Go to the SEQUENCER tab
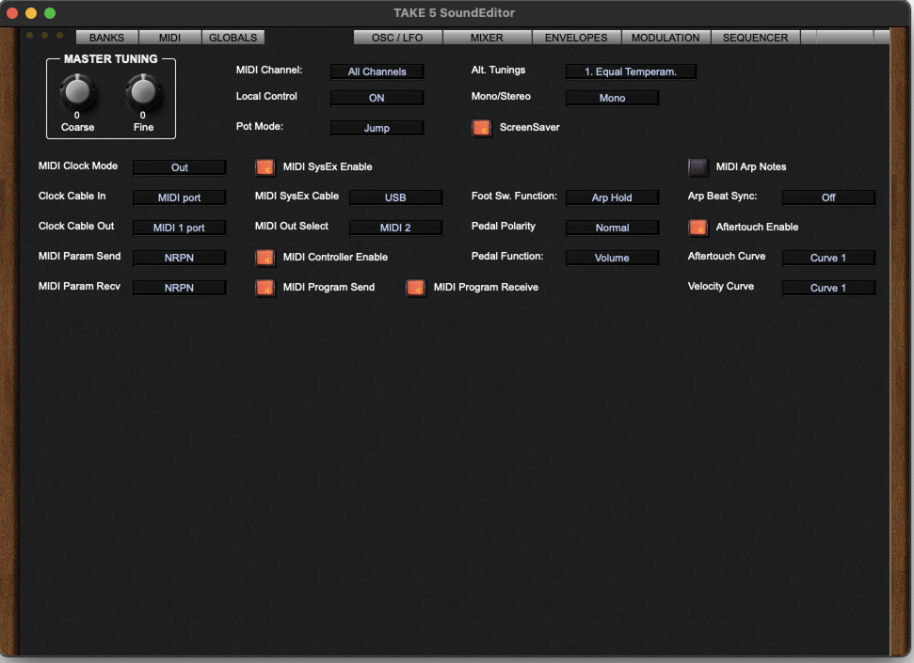The height and width of the screenshot is (663, 914). click(755, 38)
